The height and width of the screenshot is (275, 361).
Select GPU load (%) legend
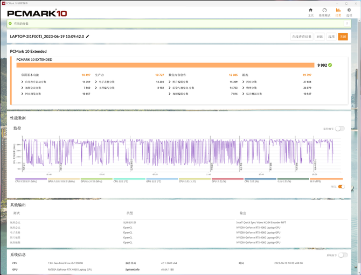pos(227,180)
